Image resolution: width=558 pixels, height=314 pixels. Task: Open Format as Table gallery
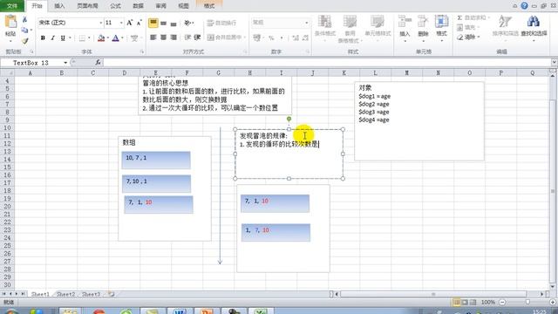(x=350, y=29)
